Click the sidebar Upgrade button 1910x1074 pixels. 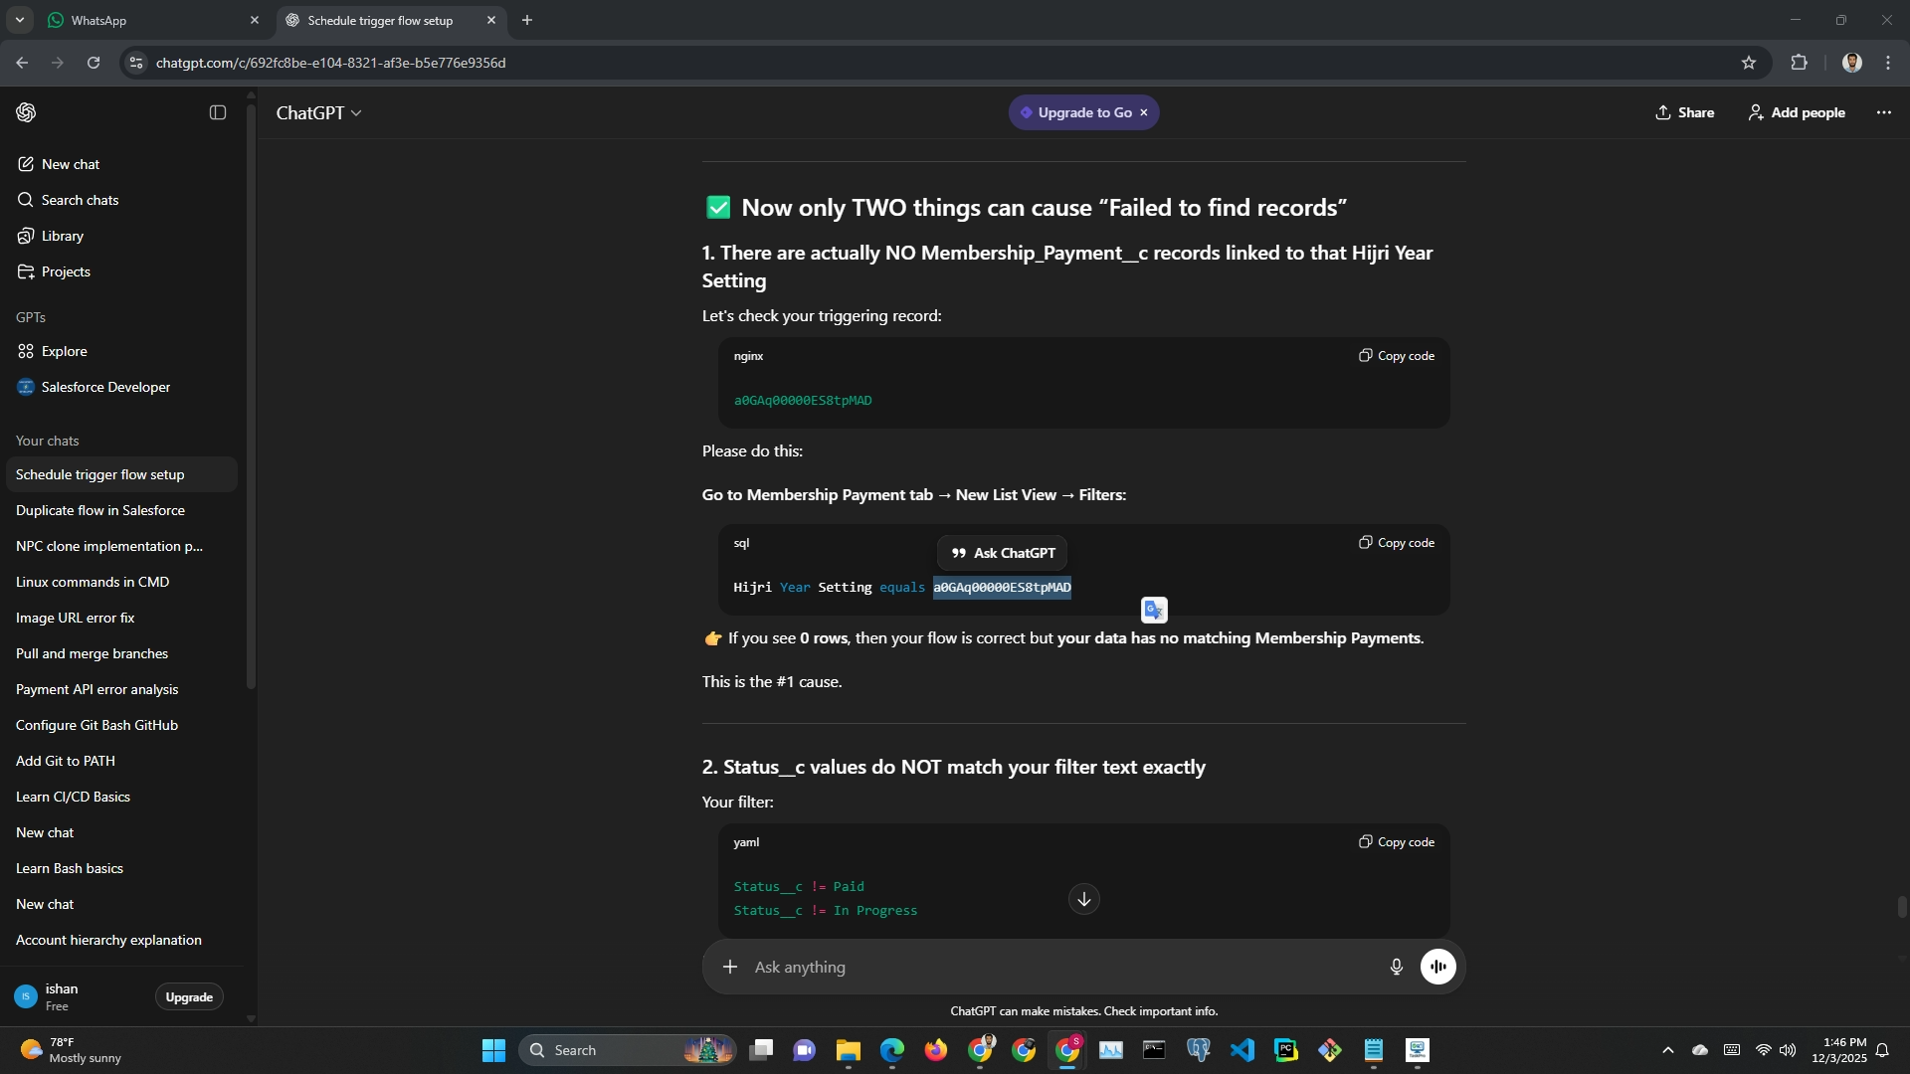click(189, 996)
